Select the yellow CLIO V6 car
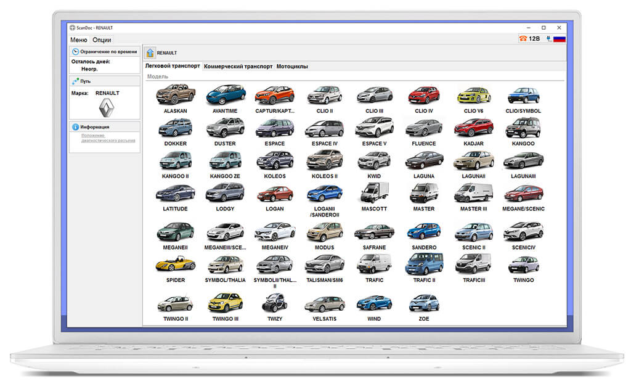 pyautogui.click(x=474, y=95)
